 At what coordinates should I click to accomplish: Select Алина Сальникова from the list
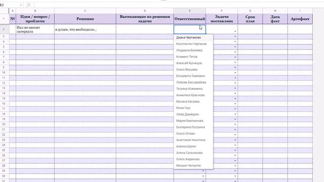[193, 153]
